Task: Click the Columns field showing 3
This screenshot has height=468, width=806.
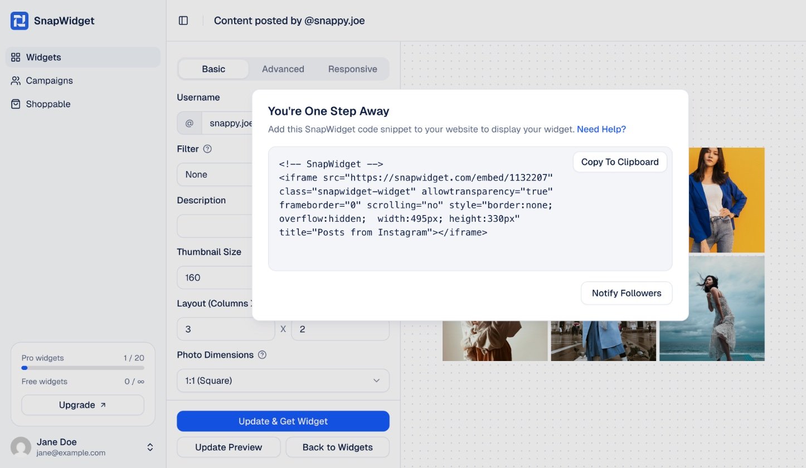Action: click(x=226, y=329)
